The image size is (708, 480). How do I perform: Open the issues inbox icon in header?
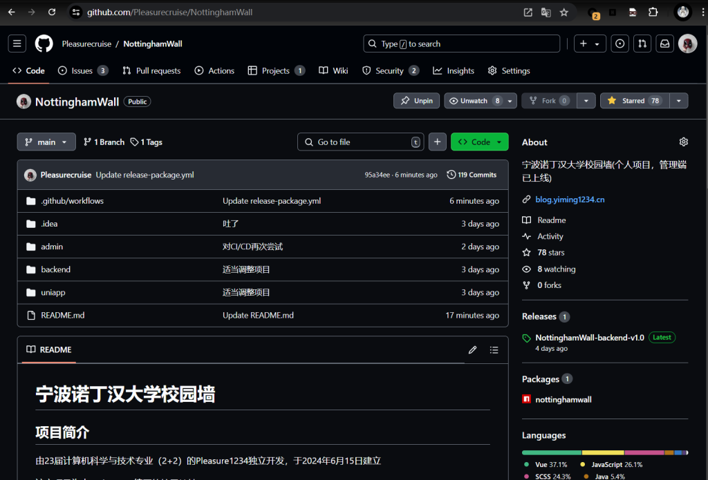pos(619,44)
